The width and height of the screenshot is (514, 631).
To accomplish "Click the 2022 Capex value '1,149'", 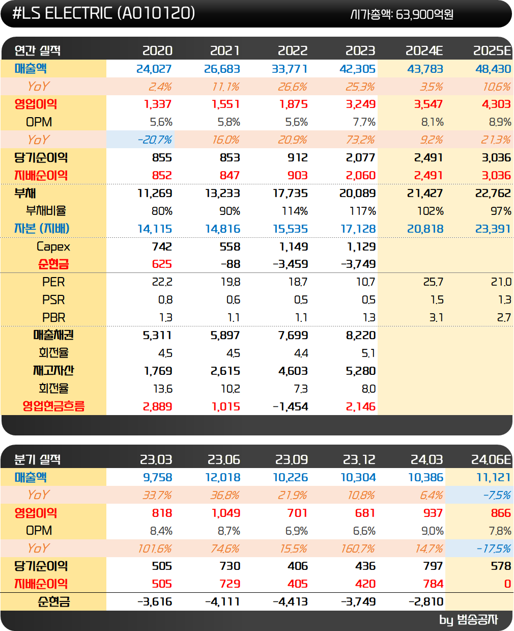I will [x=294, y=246].
